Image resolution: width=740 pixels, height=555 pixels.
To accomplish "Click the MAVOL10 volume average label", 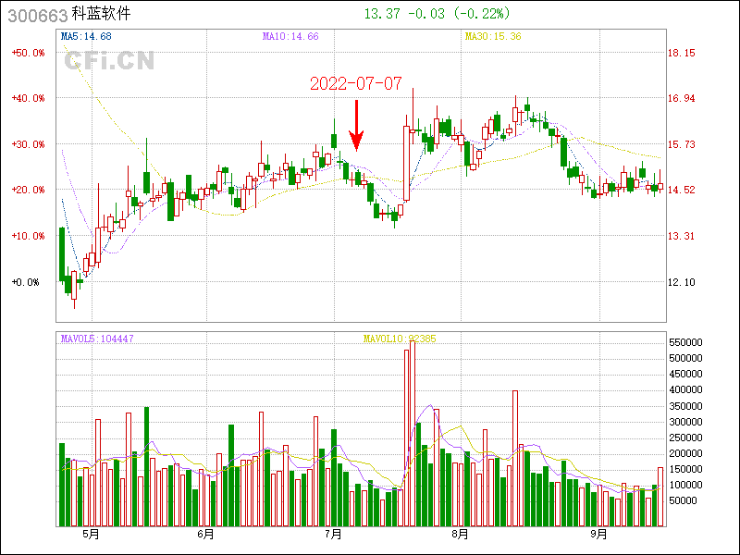I will 400,339.
